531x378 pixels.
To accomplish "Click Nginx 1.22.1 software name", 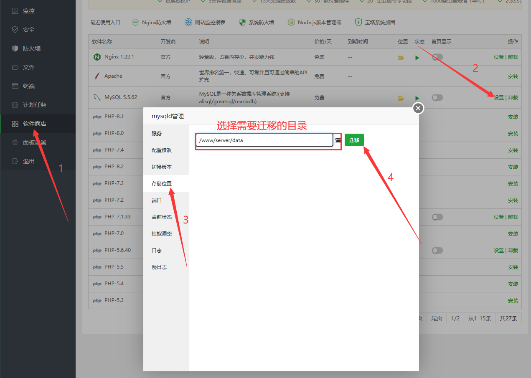I will tap(119, 57).
